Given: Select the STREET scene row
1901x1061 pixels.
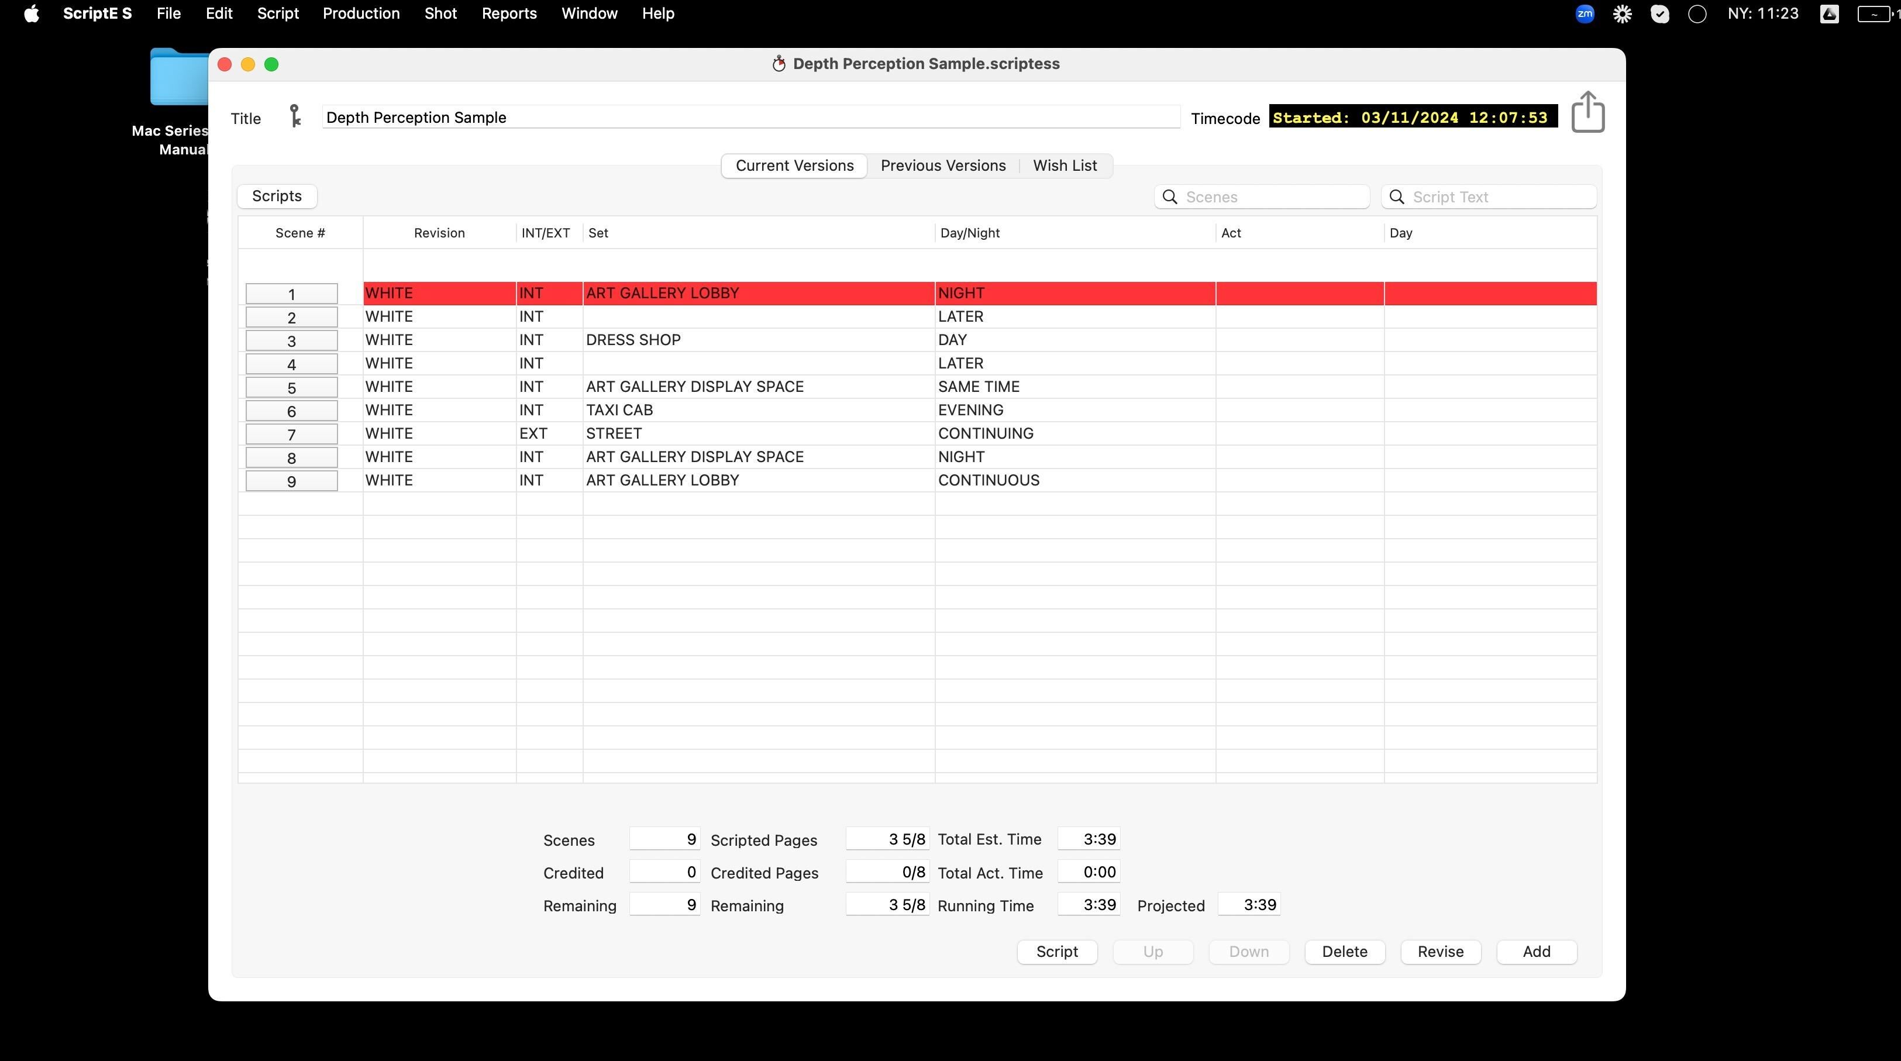Looking at the screenshot, I should (x=758, y=433).
